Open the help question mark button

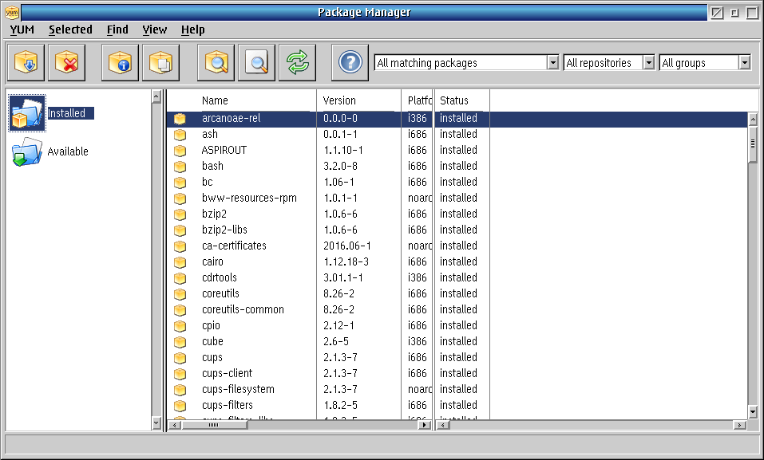(350, 63)
